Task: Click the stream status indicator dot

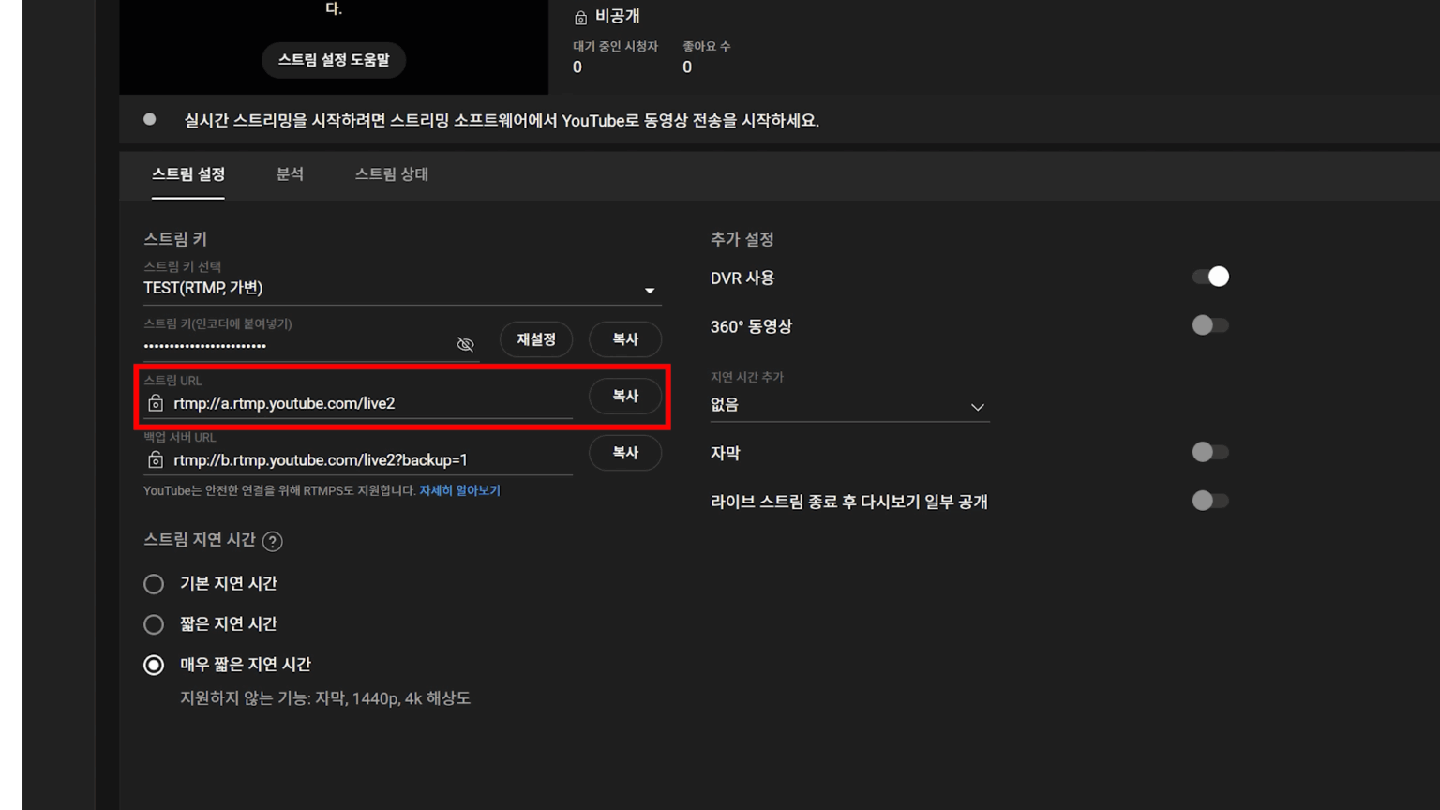Action: coord(149,119)
